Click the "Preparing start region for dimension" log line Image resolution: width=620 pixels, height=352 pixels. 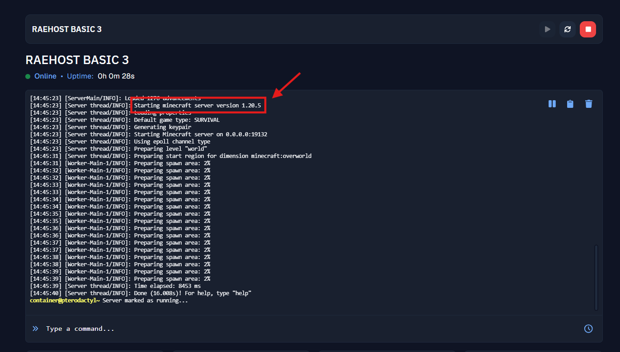point(171,156)
